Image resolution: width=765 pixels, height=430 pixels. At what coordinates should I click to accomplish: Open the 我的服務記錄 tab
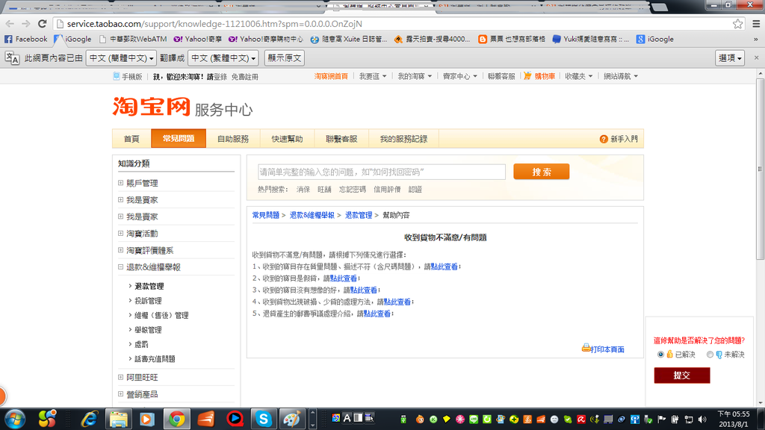pos(404,138)
